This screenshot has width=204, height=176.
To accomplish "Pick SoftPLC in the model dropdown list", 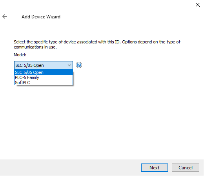I will [44, 83].
